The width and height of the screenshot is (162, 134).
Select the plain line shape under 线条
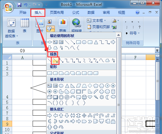coord(49,61)
